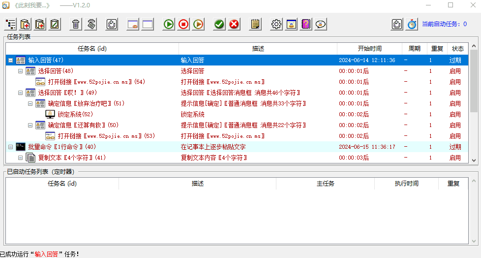This screenshot has width=481, height=258.
Task: Click the orange play button
Action: tap(199, 24)
